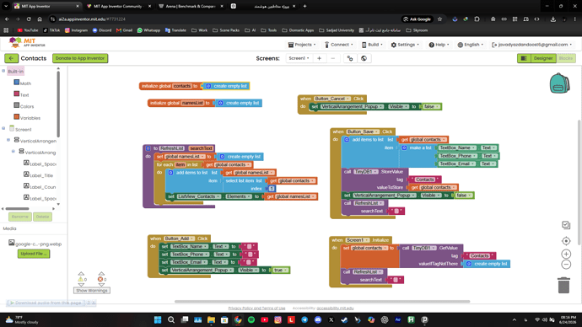Click the workspace horizontal scrollbar
582x327 pixels.
(322, 302)
